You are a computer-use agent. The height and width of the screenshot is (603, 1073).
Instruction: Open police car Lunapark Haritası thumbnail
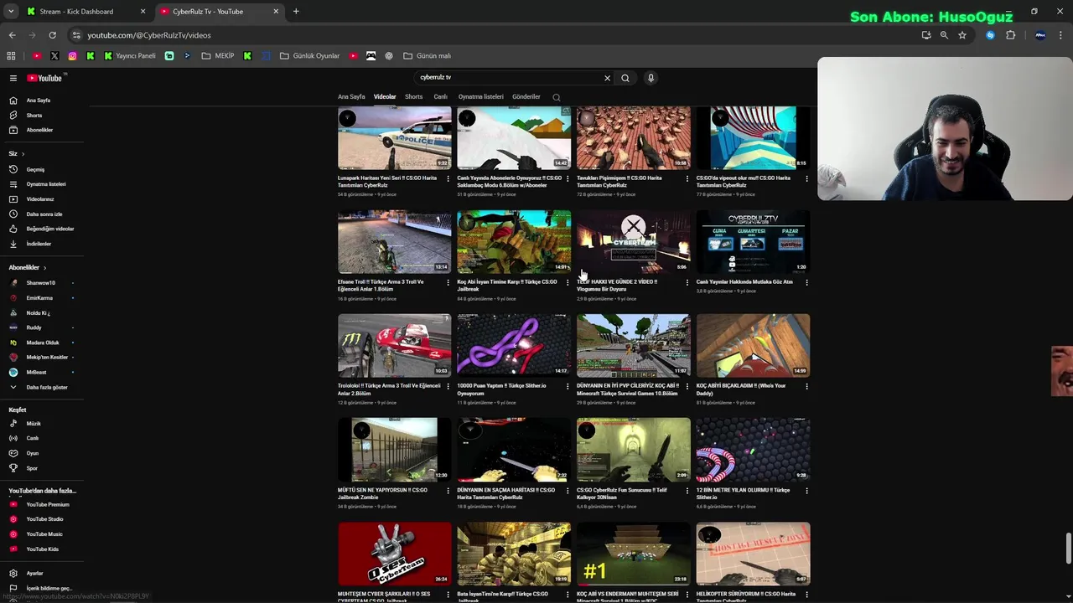coord(394,137)
